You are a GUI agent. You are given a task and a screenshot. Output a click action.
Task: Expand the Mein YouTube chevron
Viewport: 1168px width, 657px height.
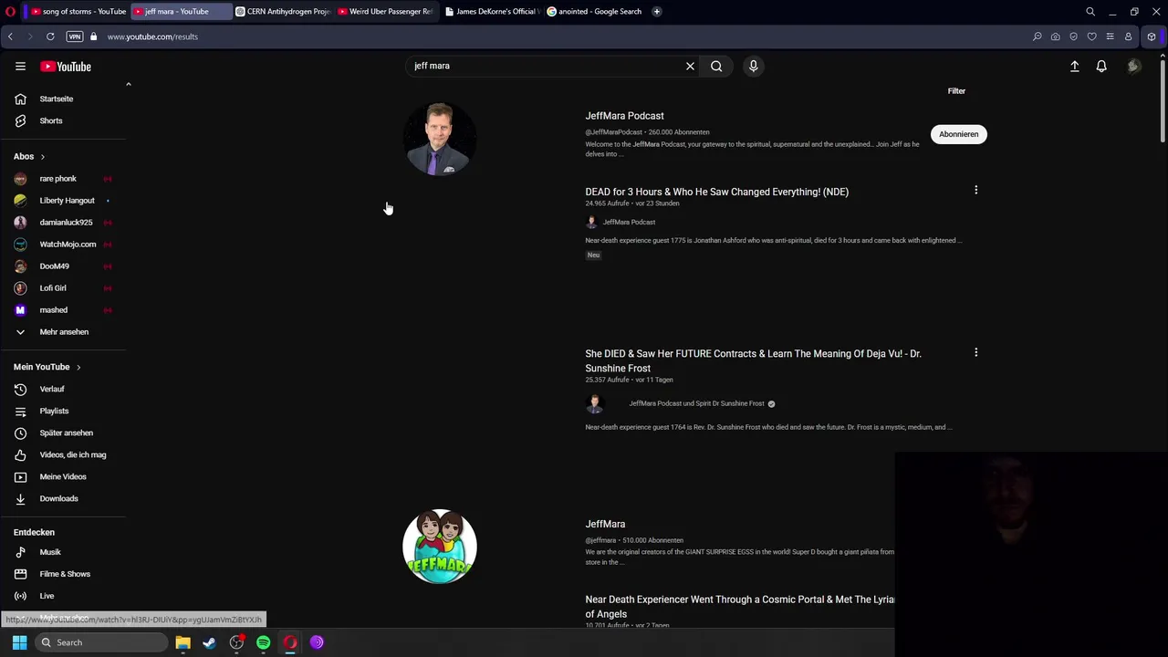78,367
